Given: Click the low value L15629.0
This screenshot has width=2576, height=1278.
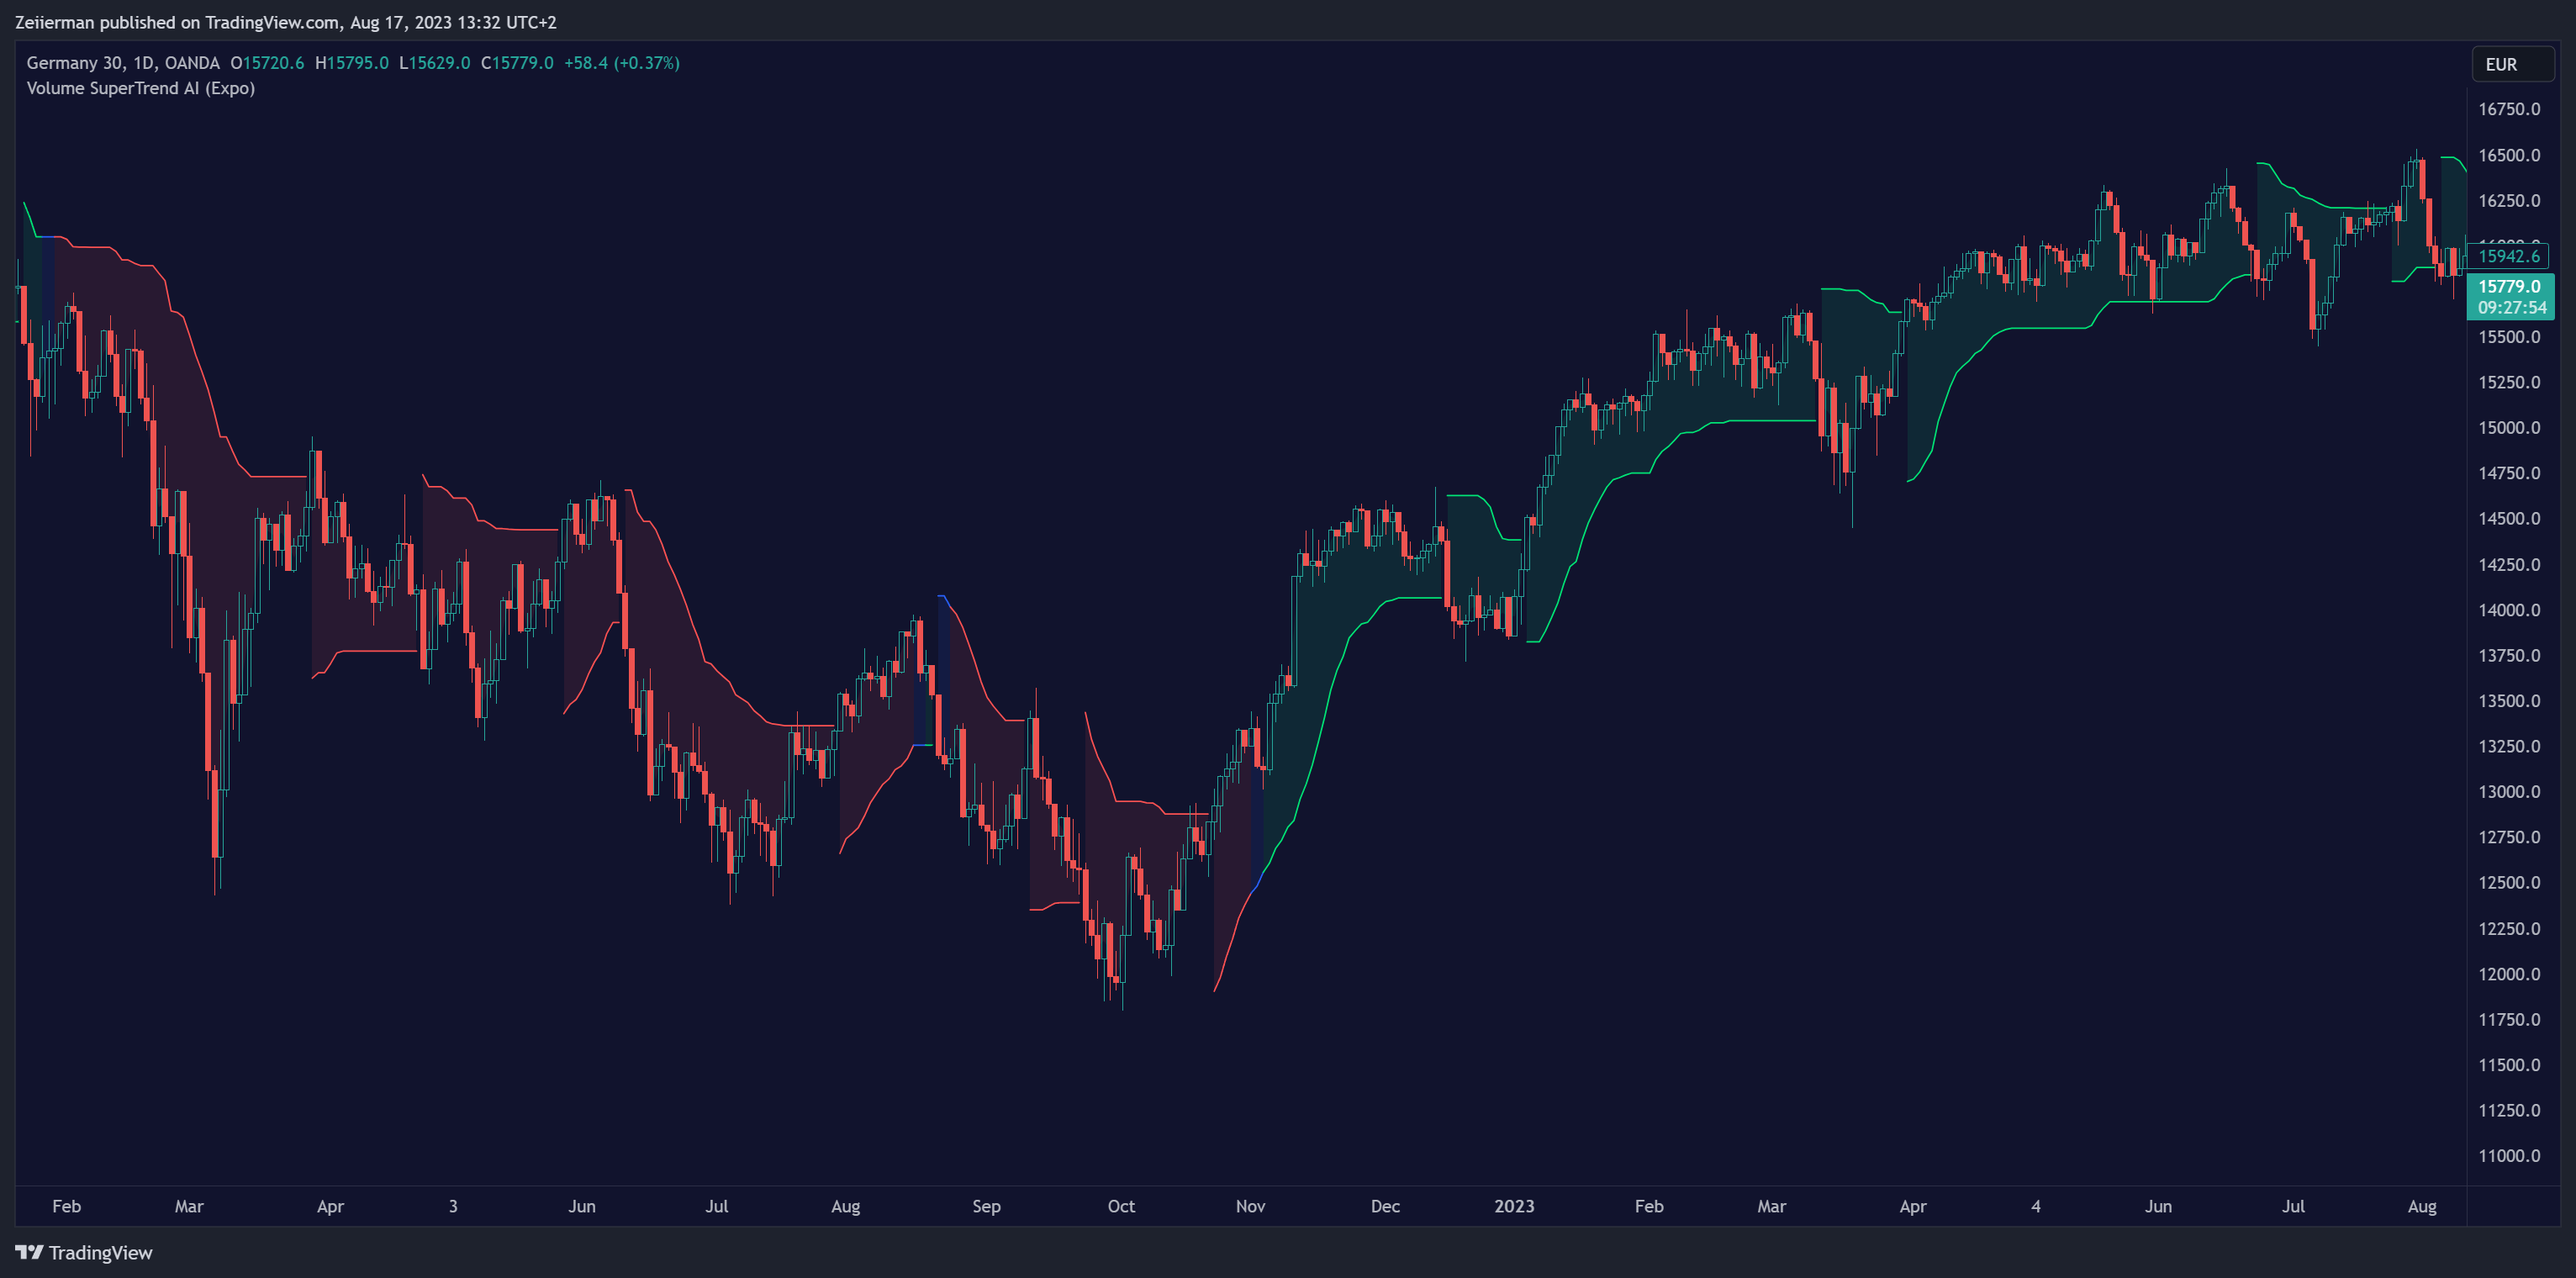Looking at the screenshot, I should tap(435, 63).
